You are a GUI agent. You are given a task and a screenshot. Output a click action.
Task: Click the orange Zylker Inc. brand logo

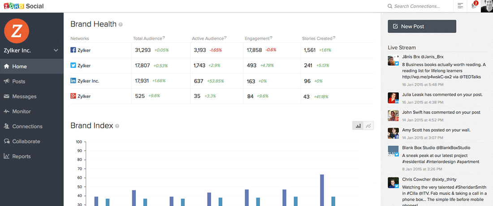pos(16,31)
